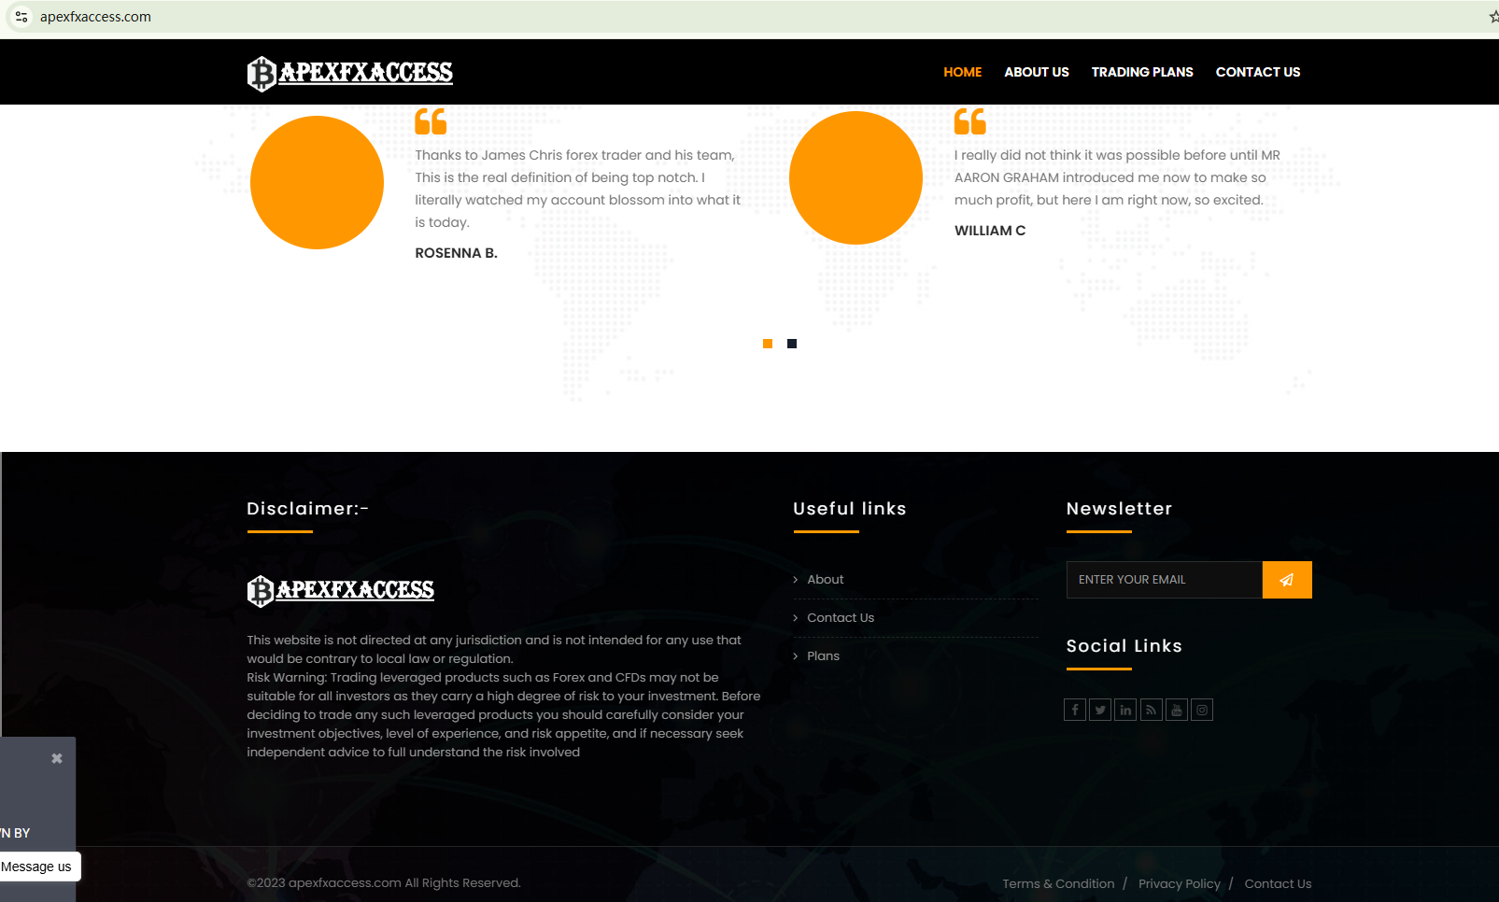
Task: Open the Privacy Policy footer link
Action: [1180, 884]
